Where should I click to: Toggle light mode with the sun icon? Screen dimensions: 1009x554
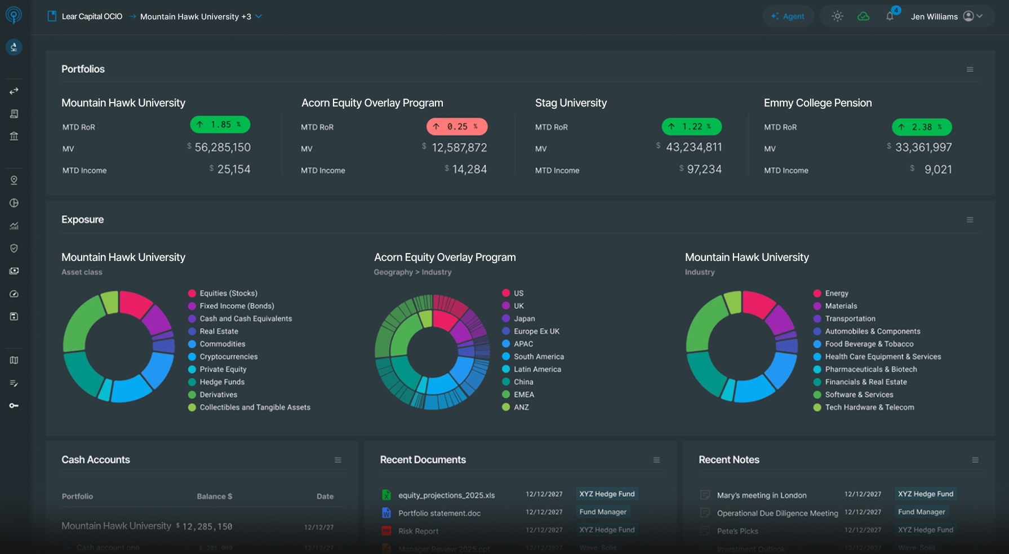837,16
